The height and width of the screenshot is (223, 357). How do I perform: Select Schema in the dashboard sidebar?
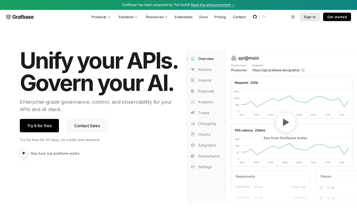click(x=205, y=69)
